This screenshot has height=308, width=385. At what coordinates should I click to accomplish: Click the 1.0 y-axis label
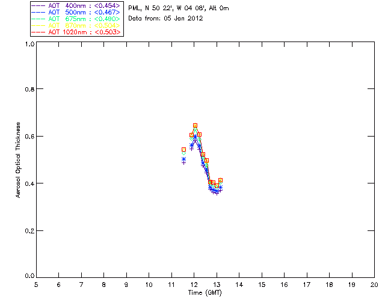pyautogui.click(x=29, y=44)
